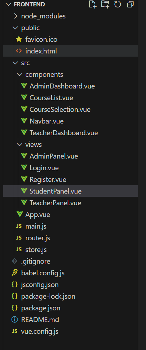Refresh the Explorer with the refresh icon
The width and height of the screenshot is (146, 350).
[118, 4]
